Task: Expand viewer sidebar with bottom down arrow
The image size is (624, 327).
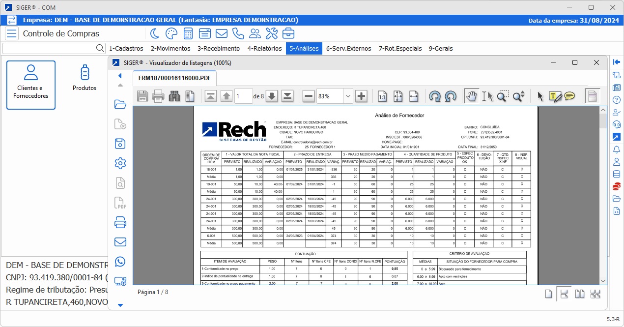Action: tap(120, 305)
